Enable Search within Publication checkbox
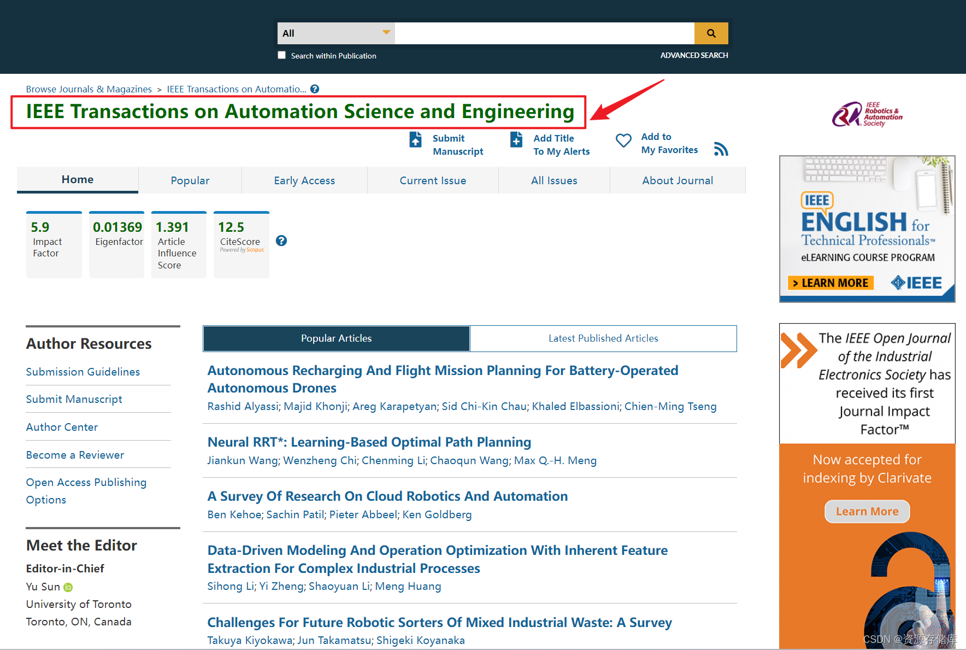Viewport: 966px width, 650px height. 281,55
